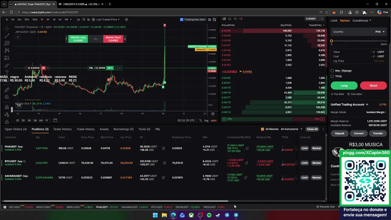The width and height of the screenshot is (391, 220).
Task: Open chart settings gear in toolbar
Action: click(93, 20)
